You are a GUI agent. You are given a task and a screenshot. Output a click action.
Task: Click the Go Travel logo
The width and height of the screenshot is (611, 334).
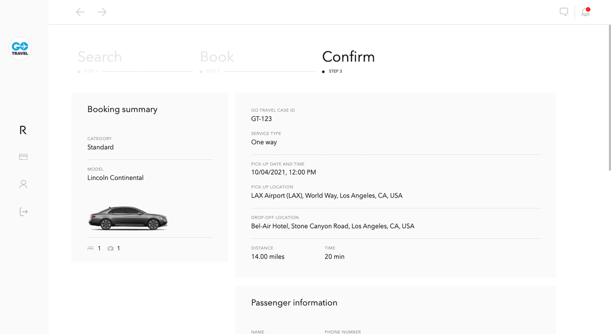click(20, 49)
